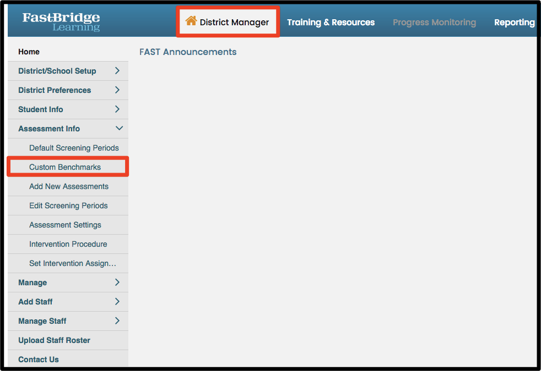
Task: Open Set Intervention Assign… item
Action: (x=68, y=264)
